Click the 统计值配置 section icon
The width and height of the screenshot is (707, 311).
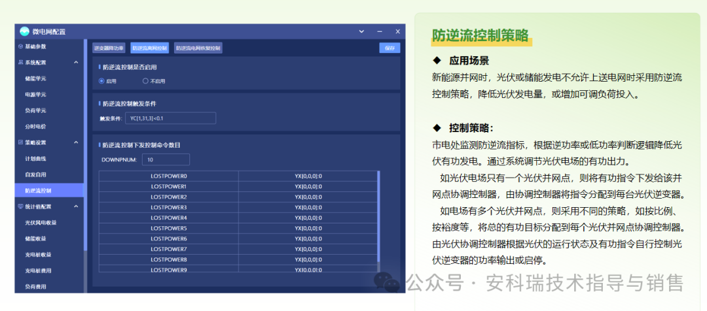[x=20, y=206]
